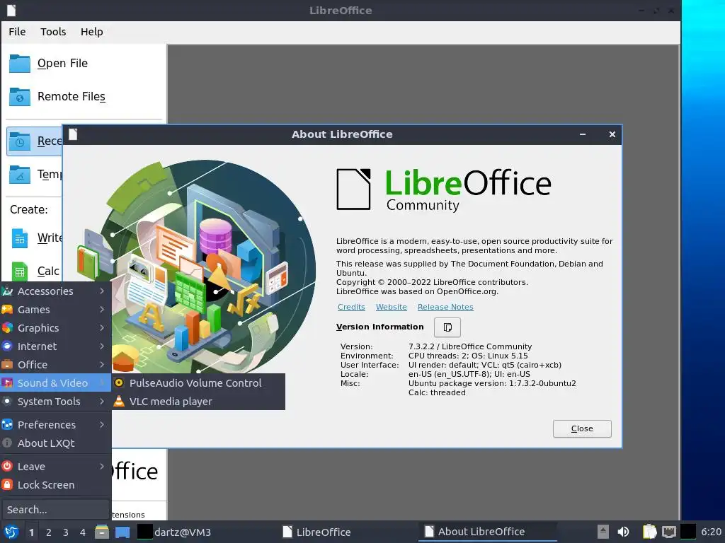Screen dimensions: 725x543
Task: Open the Release Notes link
Action: click(445, 307)
